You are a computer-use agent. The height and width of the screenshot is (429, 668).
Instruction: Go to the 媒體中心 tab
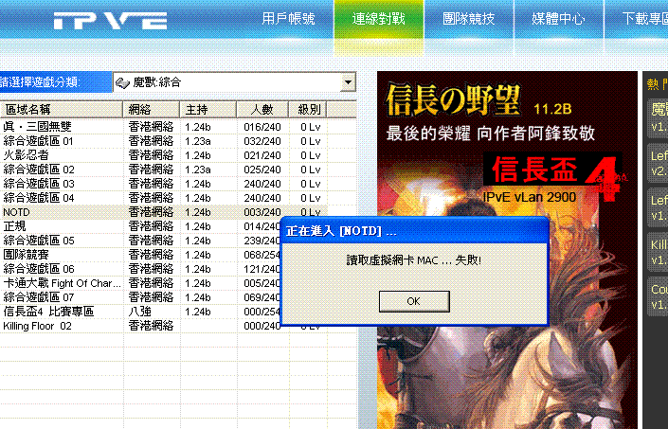pos(558,19)
